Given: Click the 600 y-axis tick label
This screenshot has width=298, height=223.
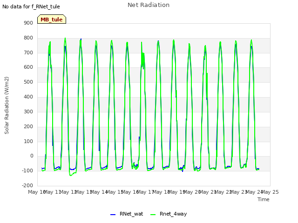Looking at the screenshot, I should pyautogui.click(x=28, y=67).
